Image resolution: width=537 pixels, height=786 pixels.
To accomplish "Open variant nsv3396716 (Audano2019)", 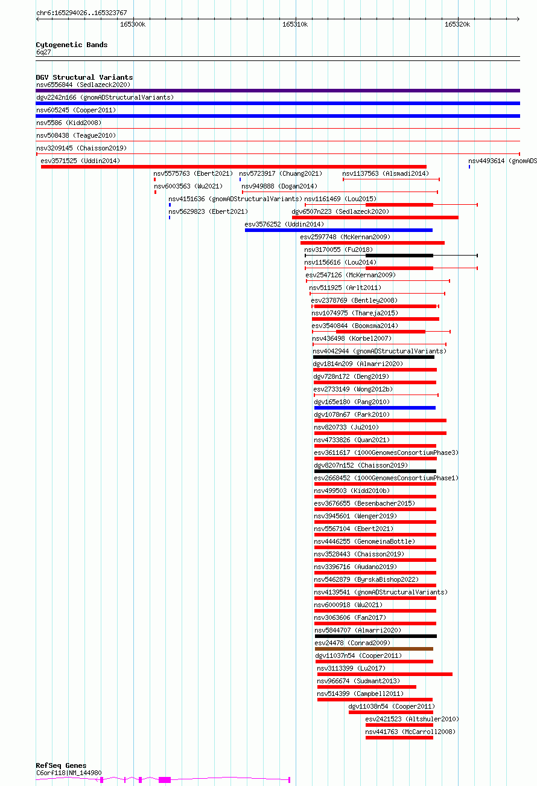I will [355, 567].
